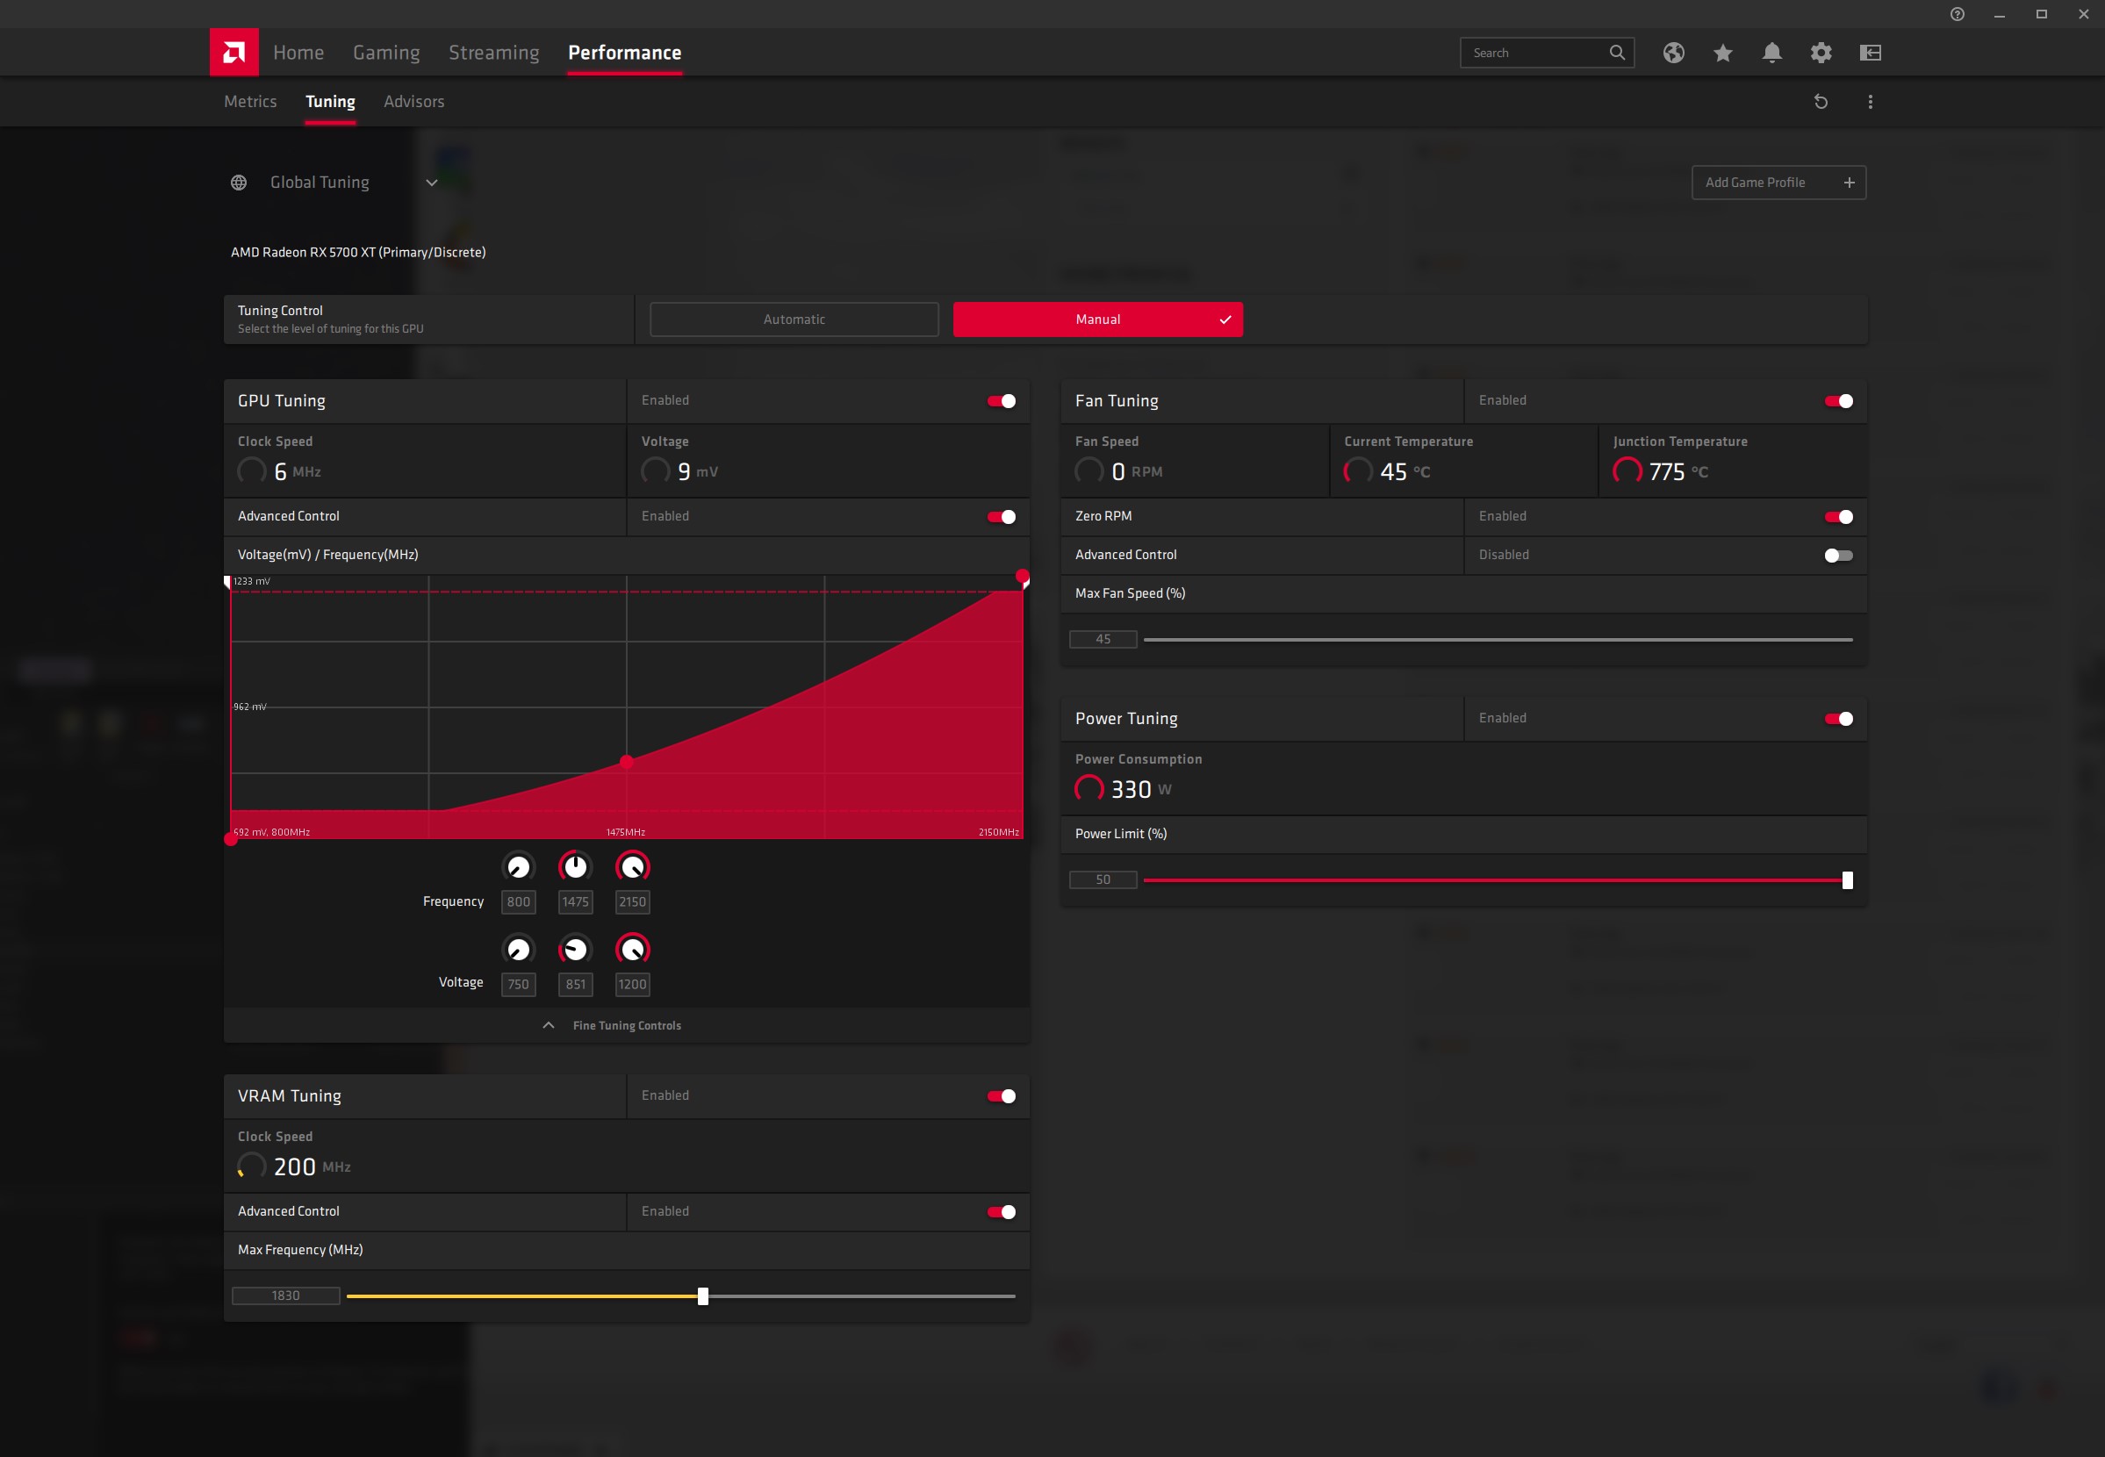Click the AMD Radeon RX 5700 XT label
The height and width of the screenshot is (1457, 2105).
point(358,252)
